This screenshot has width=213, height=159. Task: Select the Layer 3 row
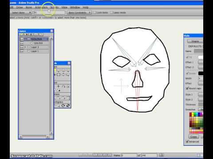(34, 47)
